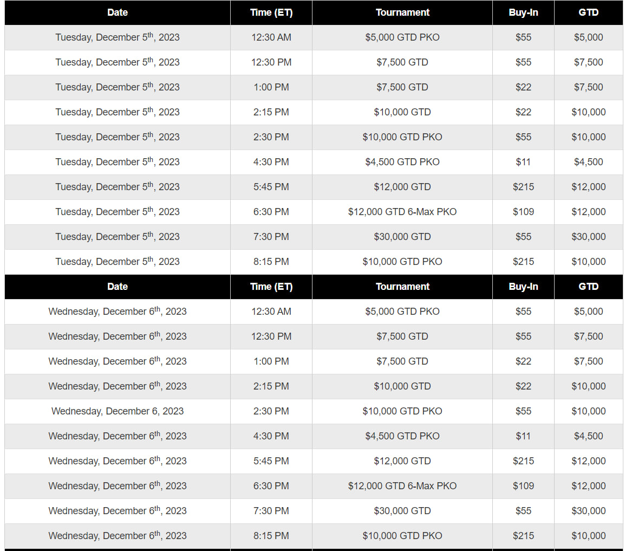Click the Tournament header above the Tuesday rows
625x551 pixels.
click(x=402, y=12)
